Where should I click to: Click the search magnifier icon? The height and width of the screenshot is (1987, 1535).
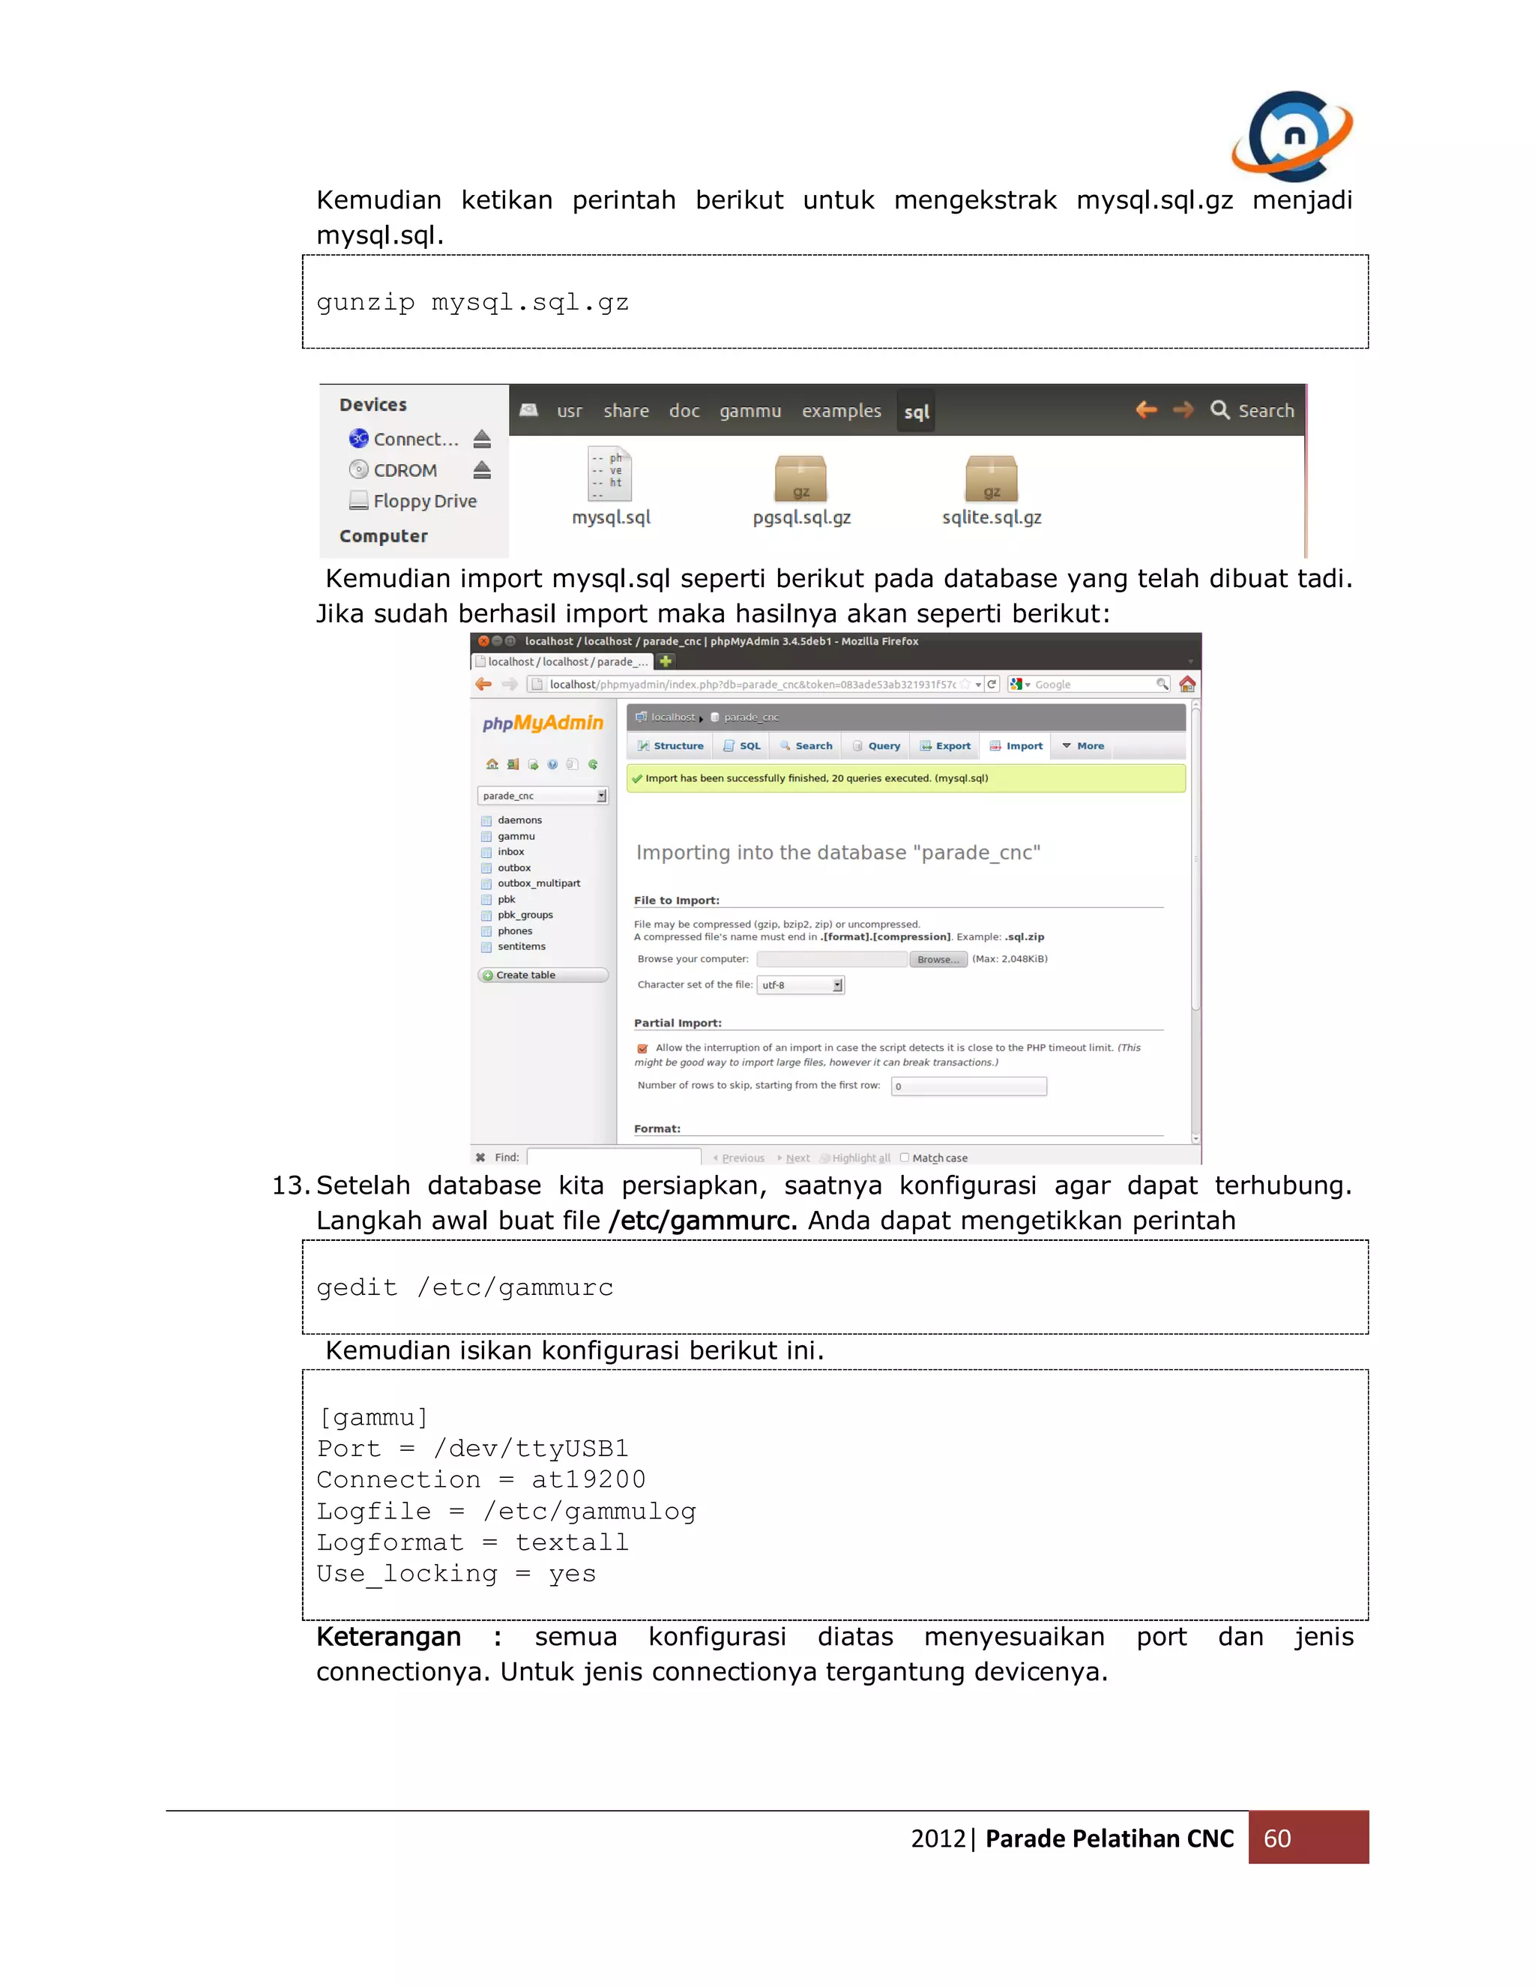coord(1162,684)
